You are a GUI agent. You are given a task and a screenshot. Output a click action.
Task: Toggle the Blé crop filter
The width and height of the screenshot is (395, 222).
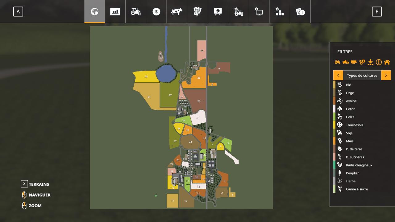point(362,85)
